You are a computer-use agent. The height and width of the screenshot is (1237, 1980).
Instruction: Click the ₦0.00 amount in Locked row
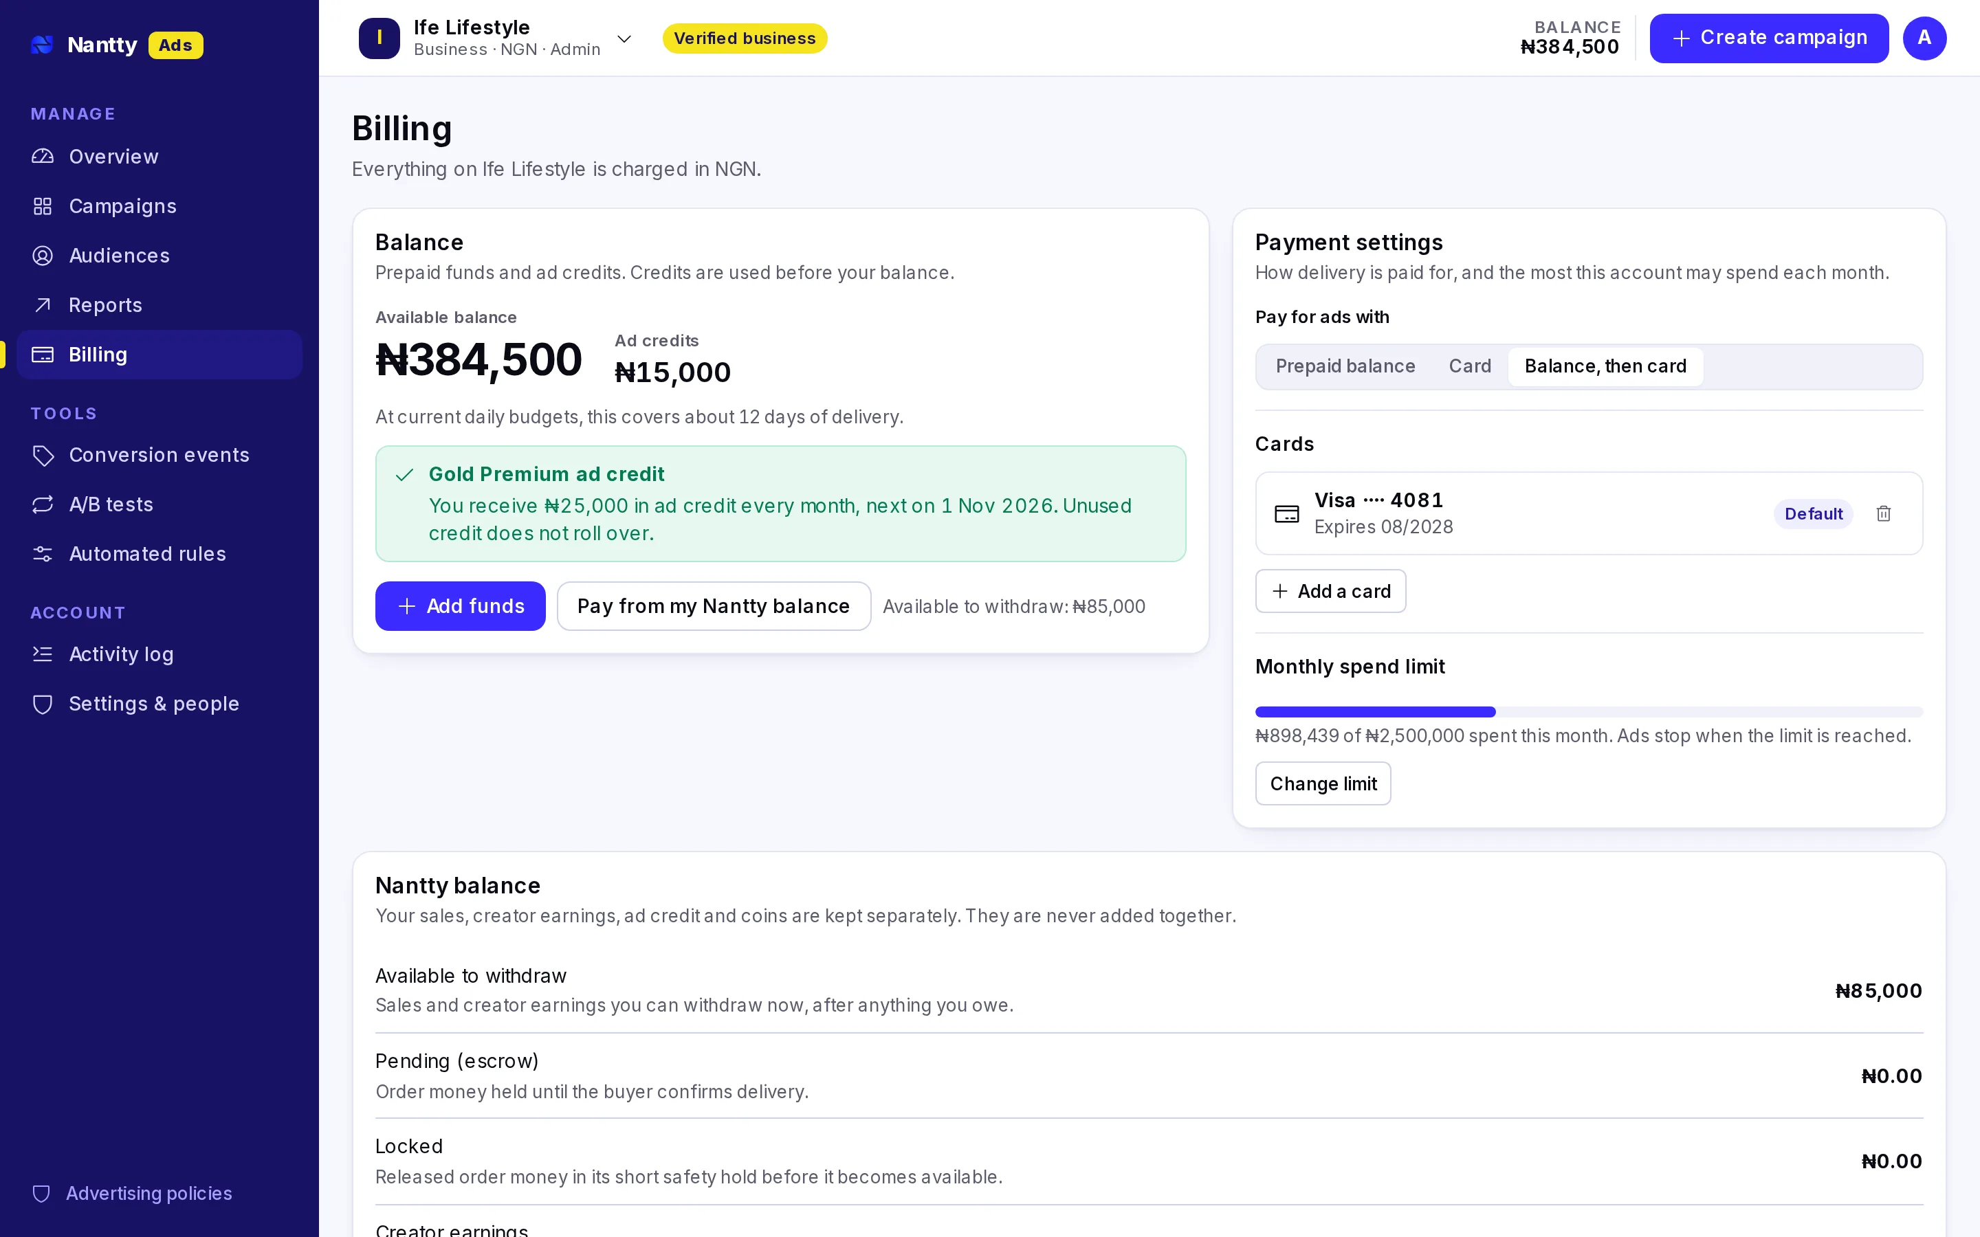click(x=1891, y=1161)
